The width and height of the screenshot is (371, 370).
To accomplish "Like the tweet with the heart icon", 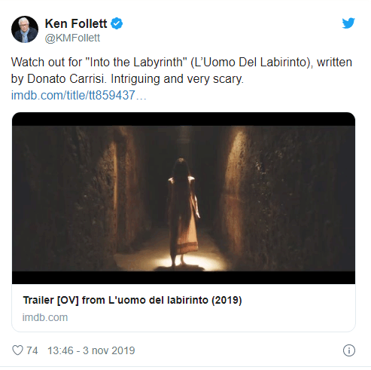I will (x=17, y=350).
